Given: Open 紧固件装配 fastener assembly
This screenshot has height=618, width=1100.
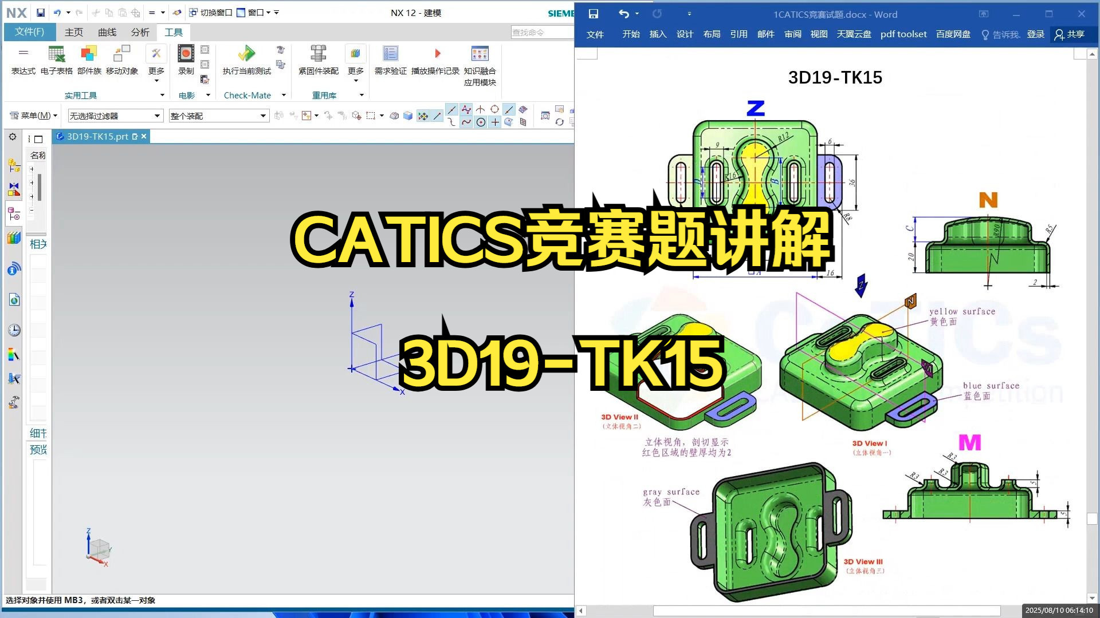Looking at the screenshot, I should (319, 60).
